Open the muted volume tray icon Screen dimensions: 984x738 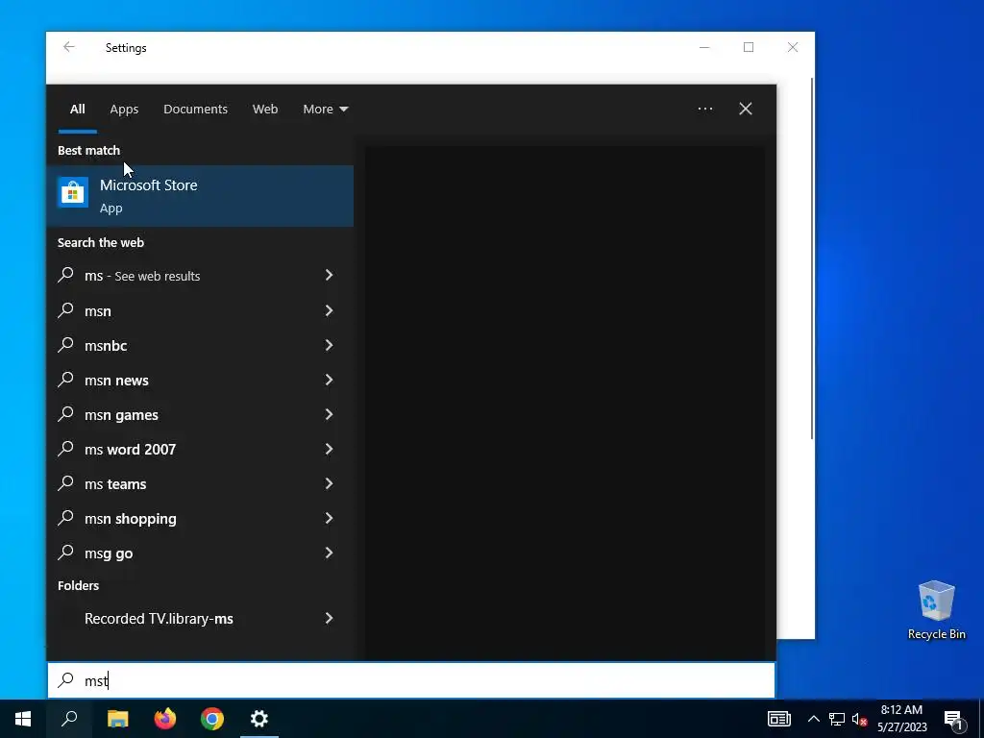coord(860,719)
